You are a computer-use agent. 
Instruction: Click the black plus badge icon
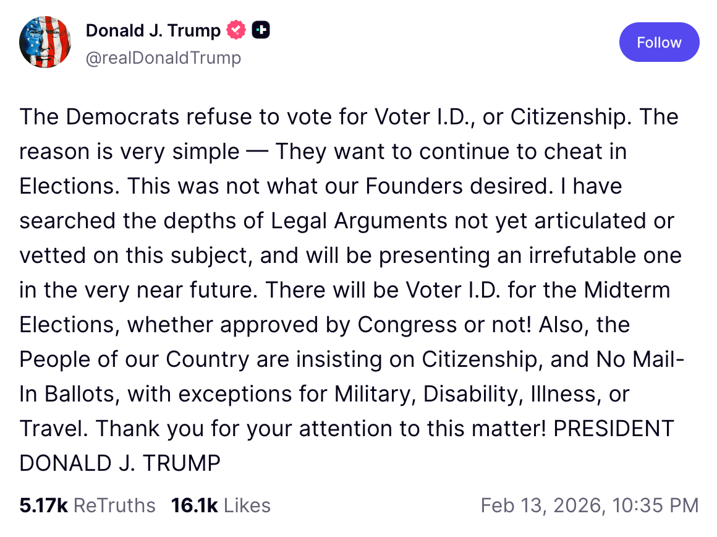260,30
